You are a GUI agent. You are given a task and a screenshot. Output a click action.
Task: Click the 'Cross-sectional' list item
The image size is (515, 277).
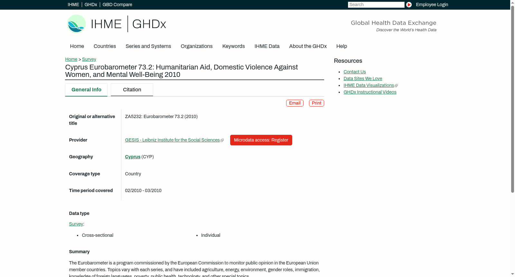[x=98, y=235]
